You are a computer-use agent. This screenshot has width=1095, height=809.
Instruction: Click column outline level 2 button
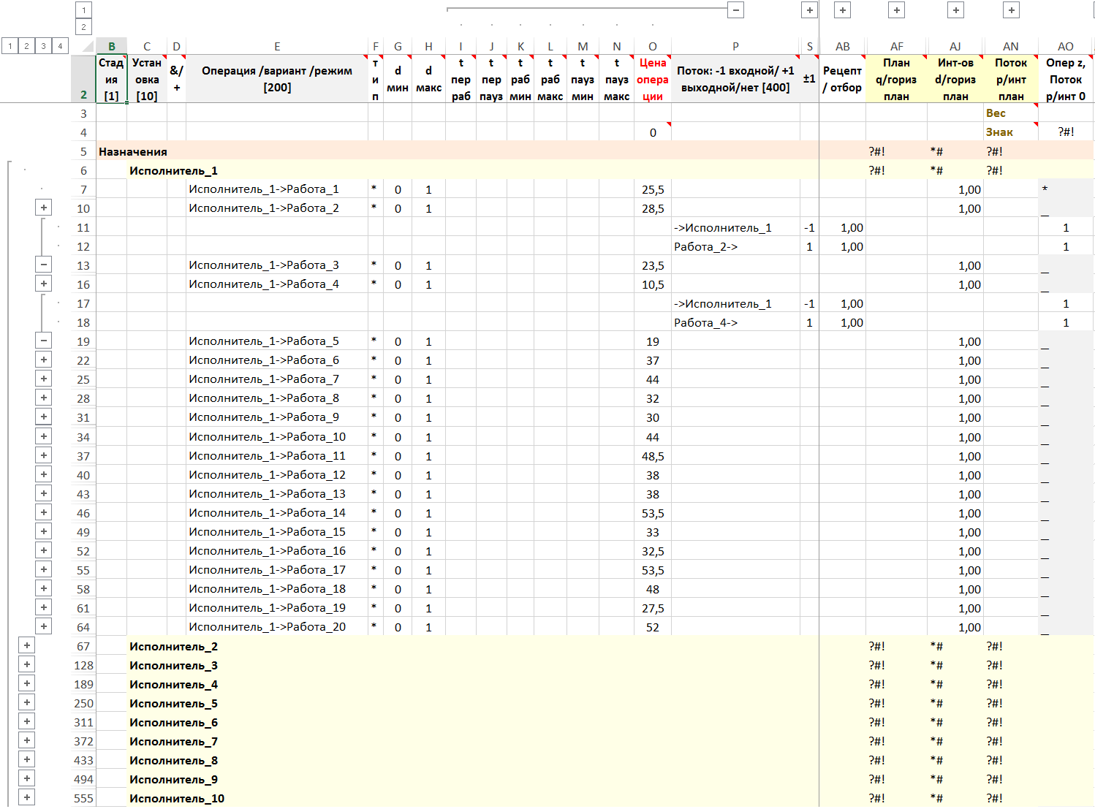(x=83, y=27)
